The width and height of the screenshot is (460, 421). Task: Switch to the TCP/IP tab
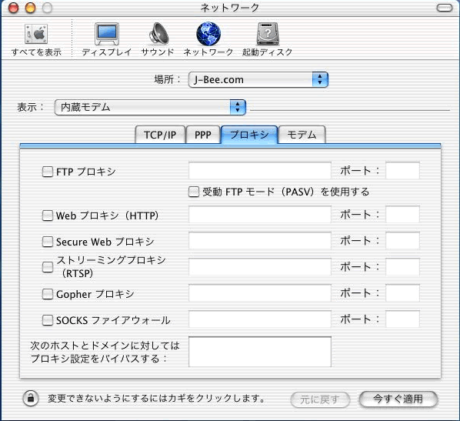[160, 135]
